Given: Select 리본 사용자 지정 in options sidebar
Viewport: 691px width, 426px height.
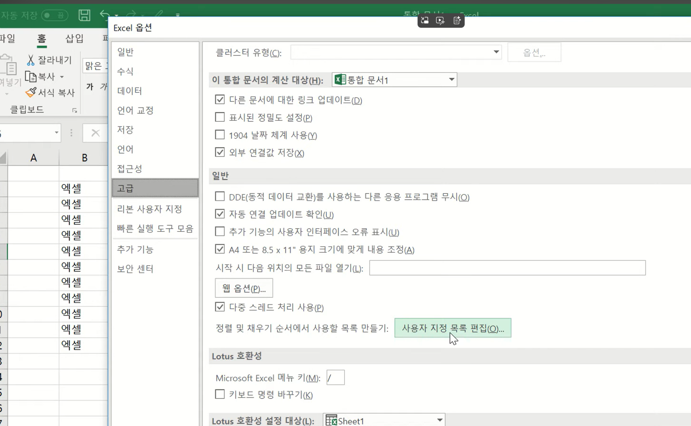Looking at the screenshot, I should tap(149, 209).
